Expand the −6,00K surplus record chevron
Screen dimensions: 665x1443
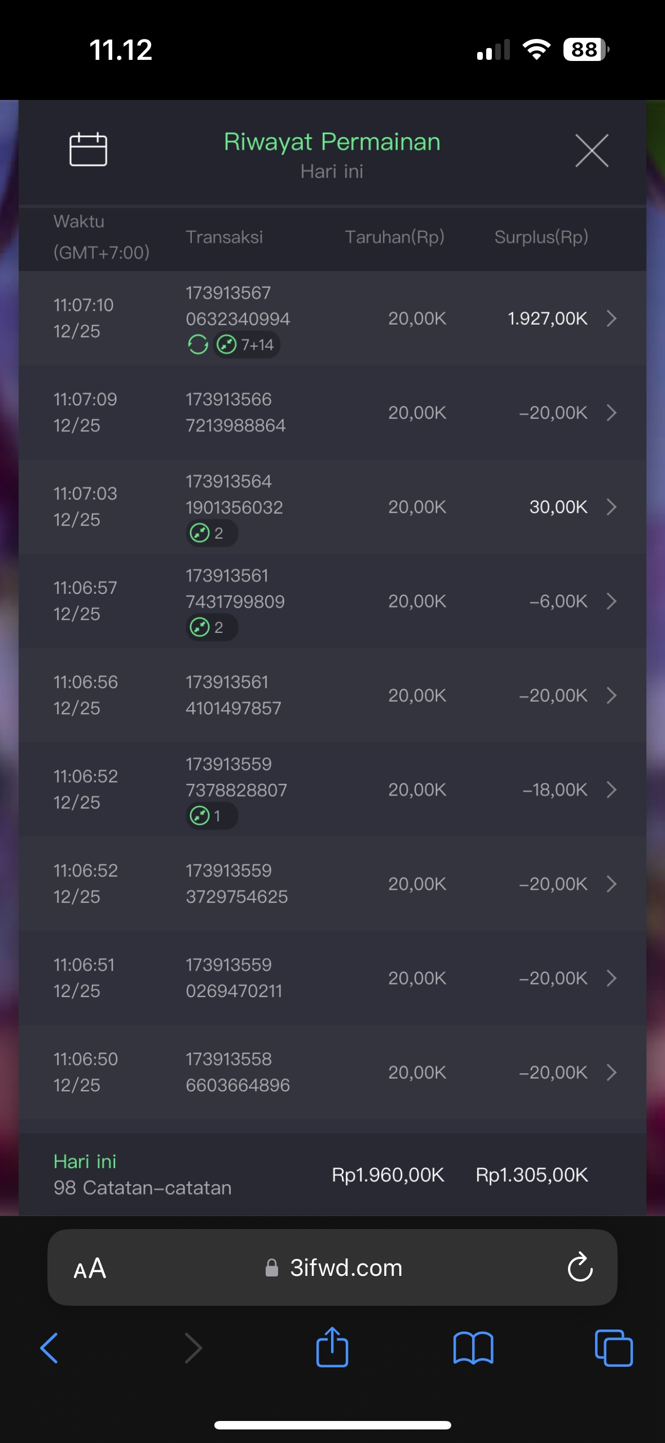pyautogui.click(x=611, y=601)
